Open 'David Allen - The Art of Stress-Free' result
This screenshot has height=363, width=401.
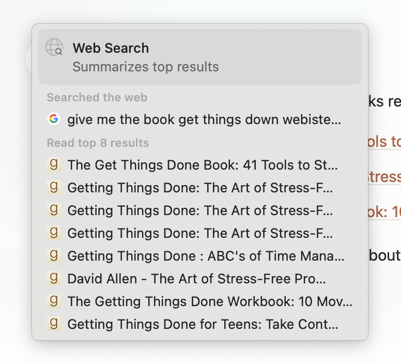(x=196, y=279)
